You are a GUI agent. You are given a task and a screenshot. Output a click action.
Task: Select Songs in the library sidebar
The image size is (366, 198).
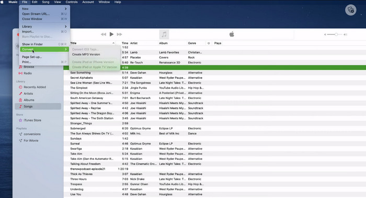point(38,106)
